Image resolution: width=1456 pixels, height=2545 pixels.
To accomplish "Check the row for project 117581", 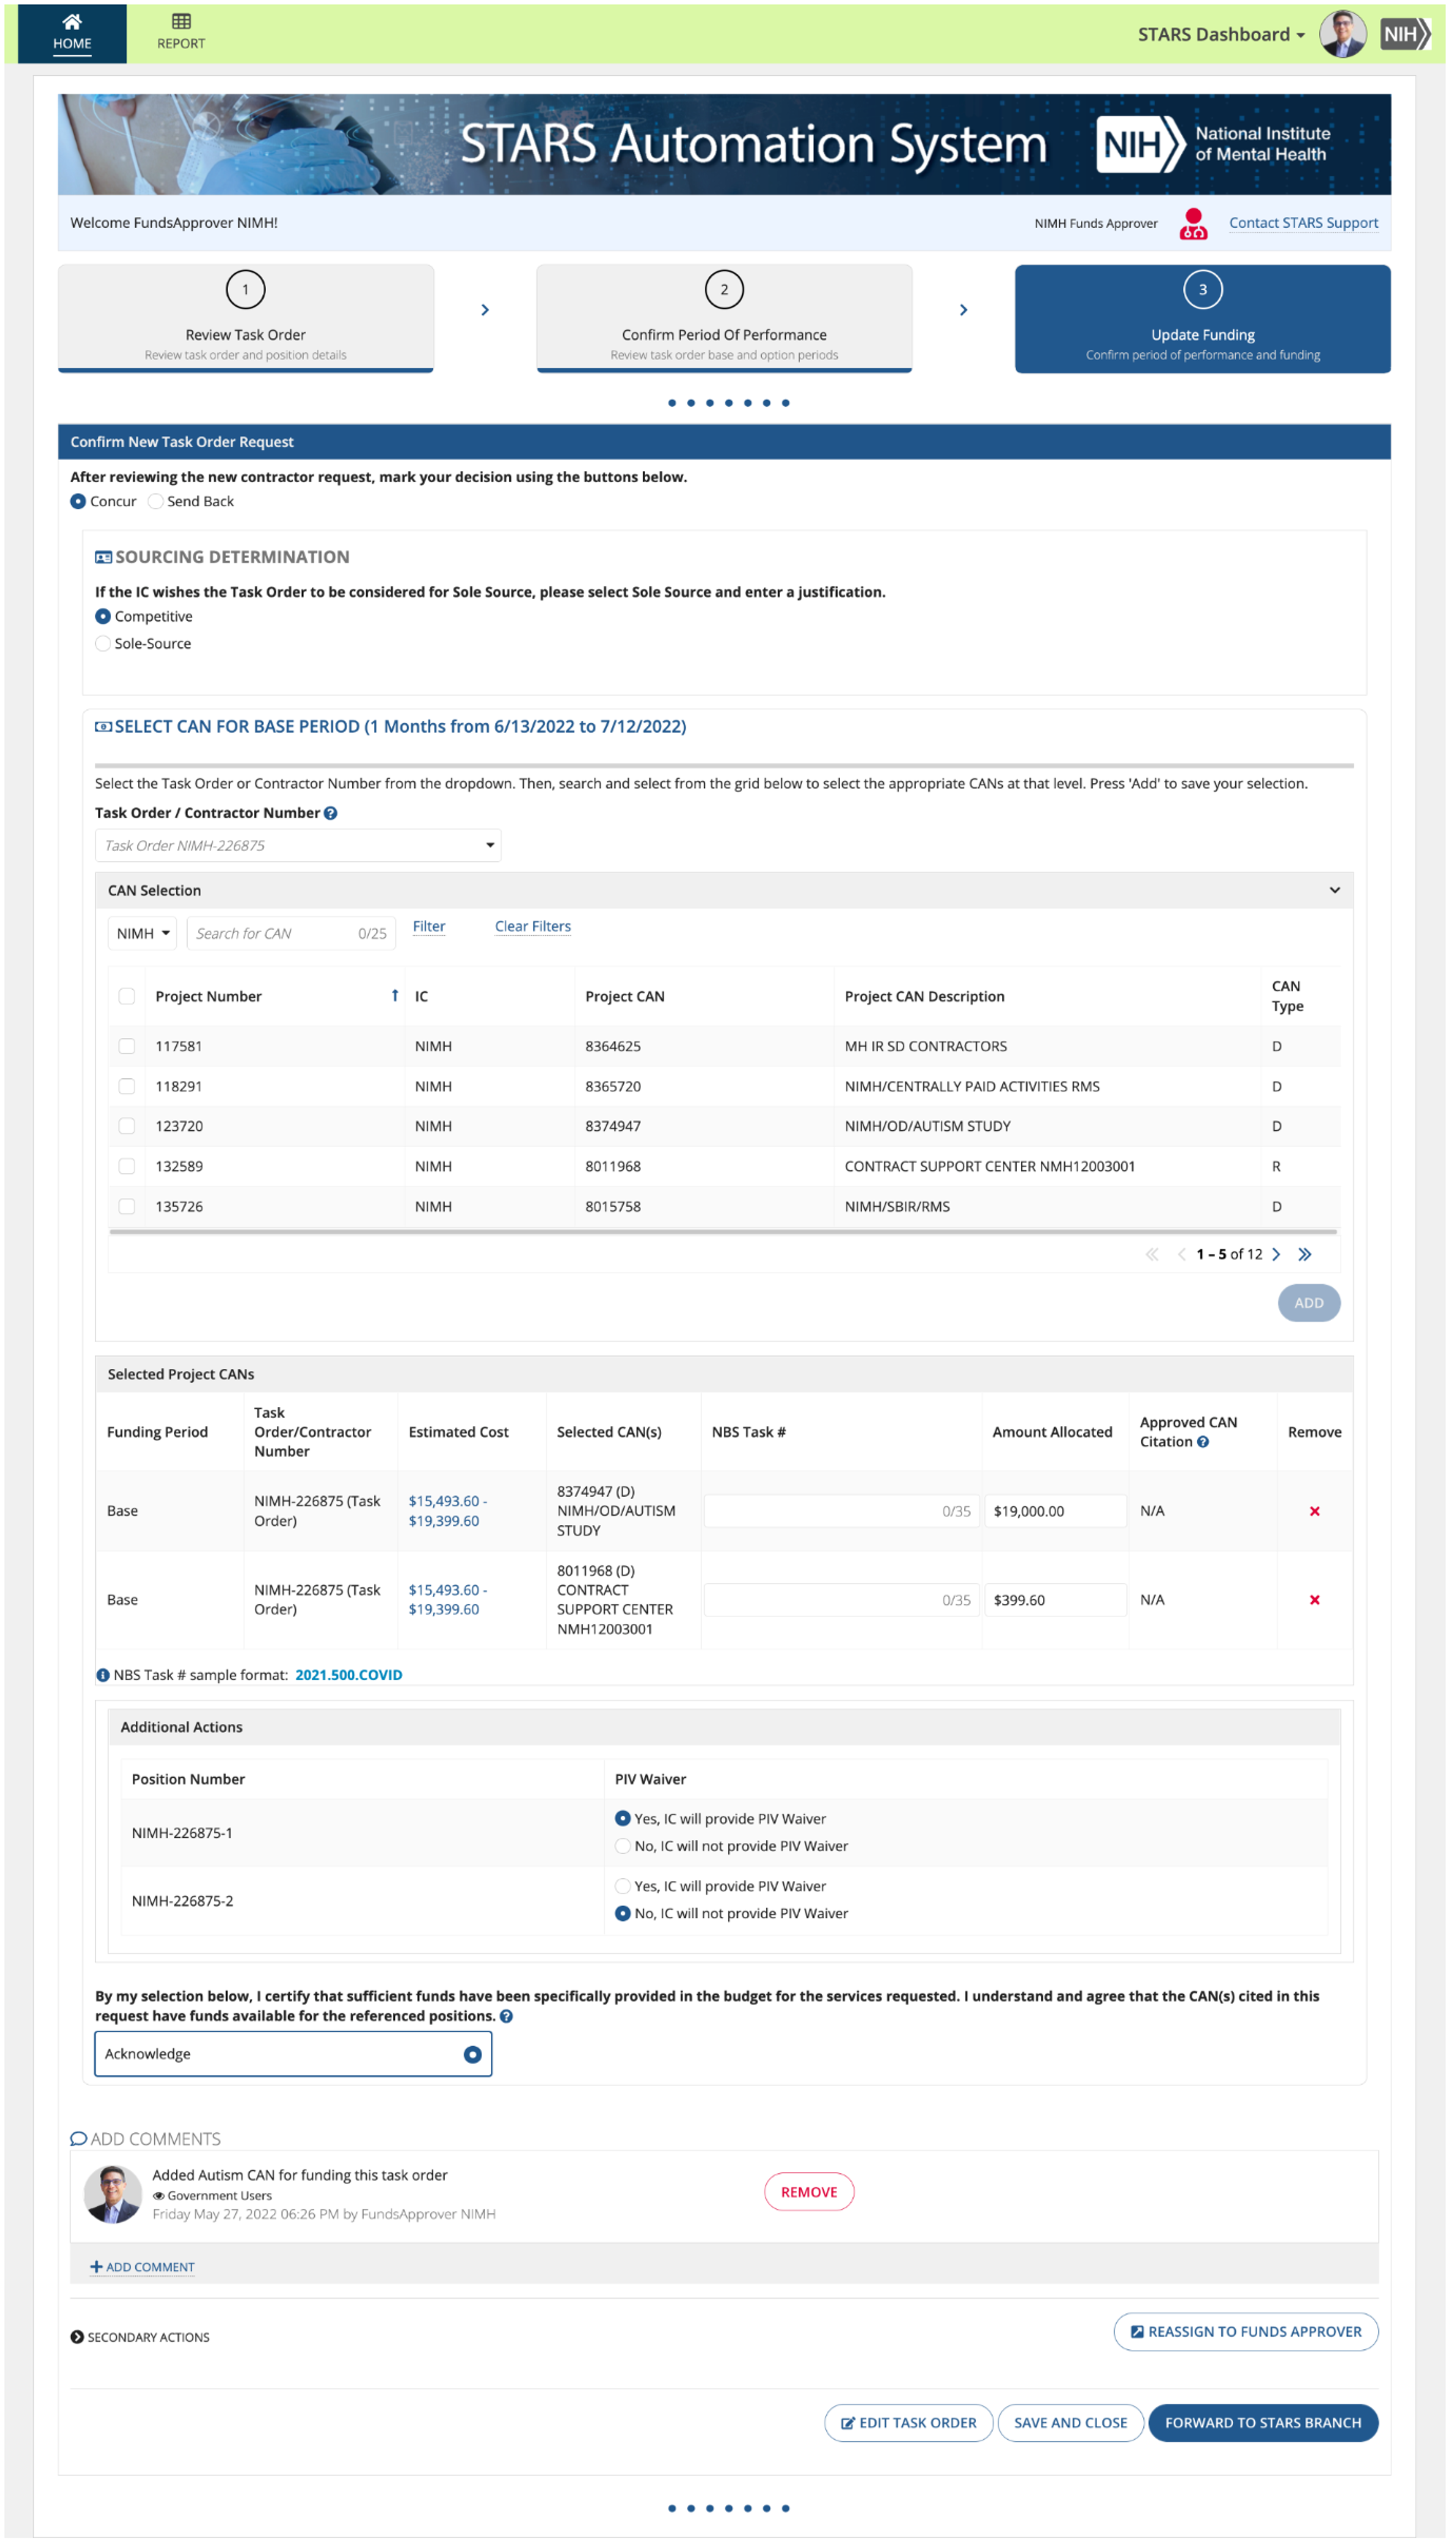I will (127, 1046).
